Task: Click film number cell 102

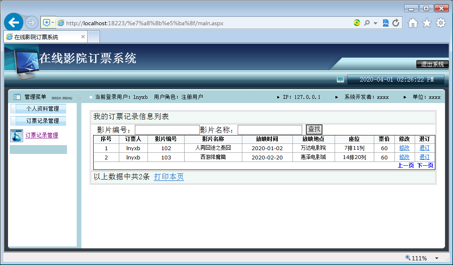Action: 166,148
